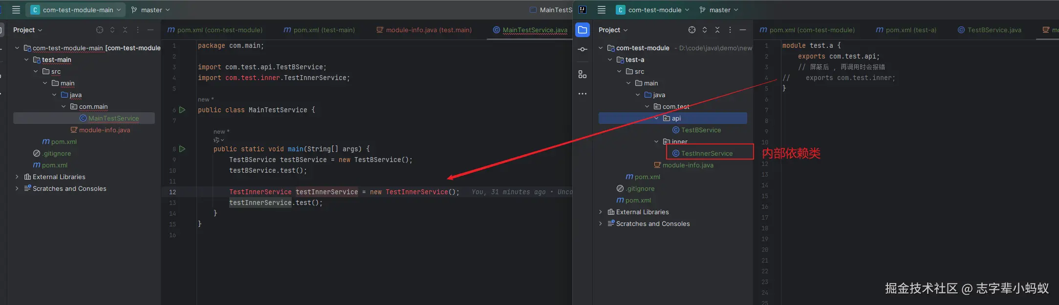Collapse test-main folder in left tree

26,60
